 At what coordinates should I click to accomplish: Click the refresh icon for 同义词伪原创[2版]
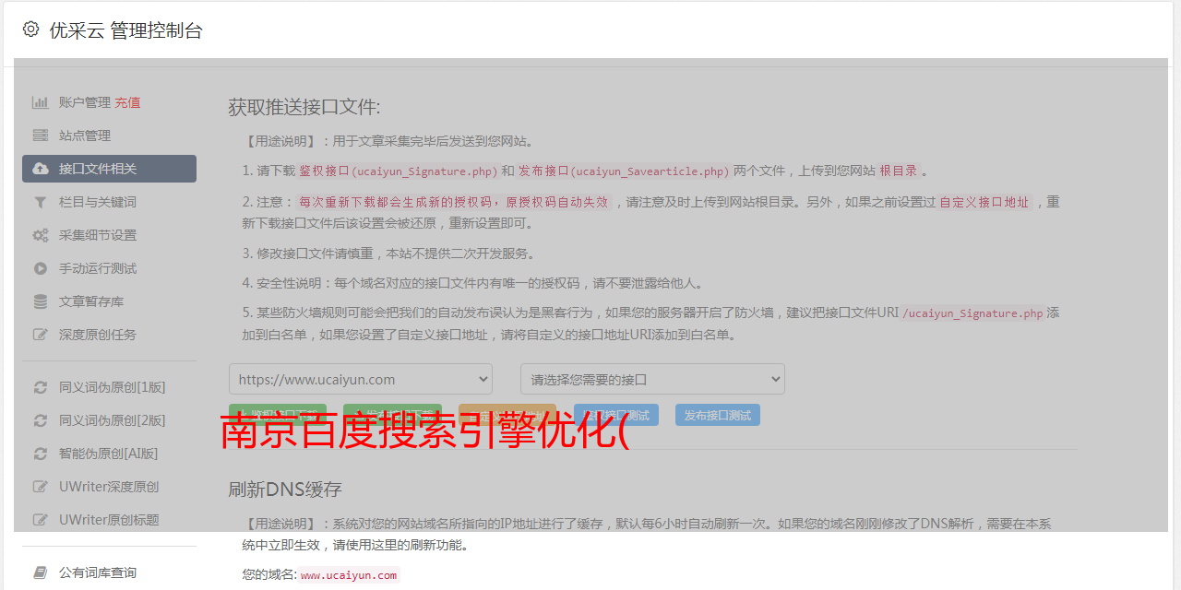click(x=41, y=420)
